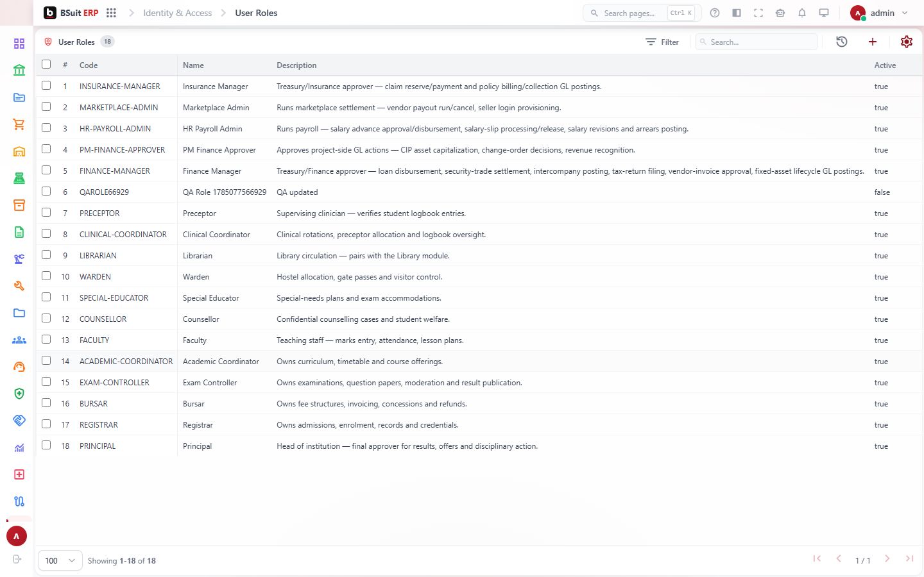Open the orange wrench maintenance icon

(x=19, y=286)
